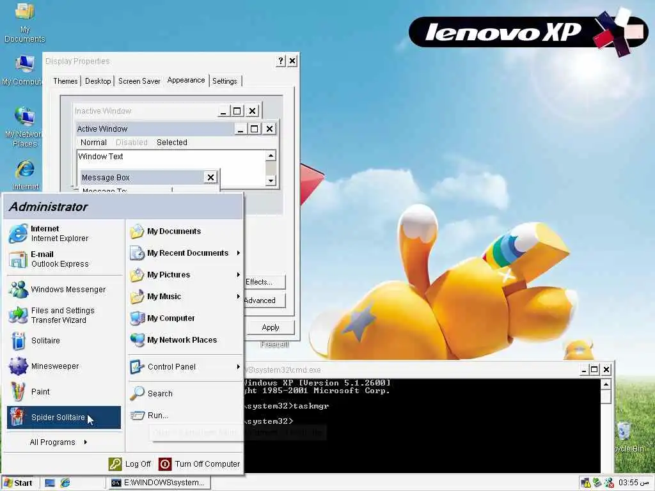Switch to Themes tab
The height and width of the screenshot is (491, 655).
[x=66, y=81]
